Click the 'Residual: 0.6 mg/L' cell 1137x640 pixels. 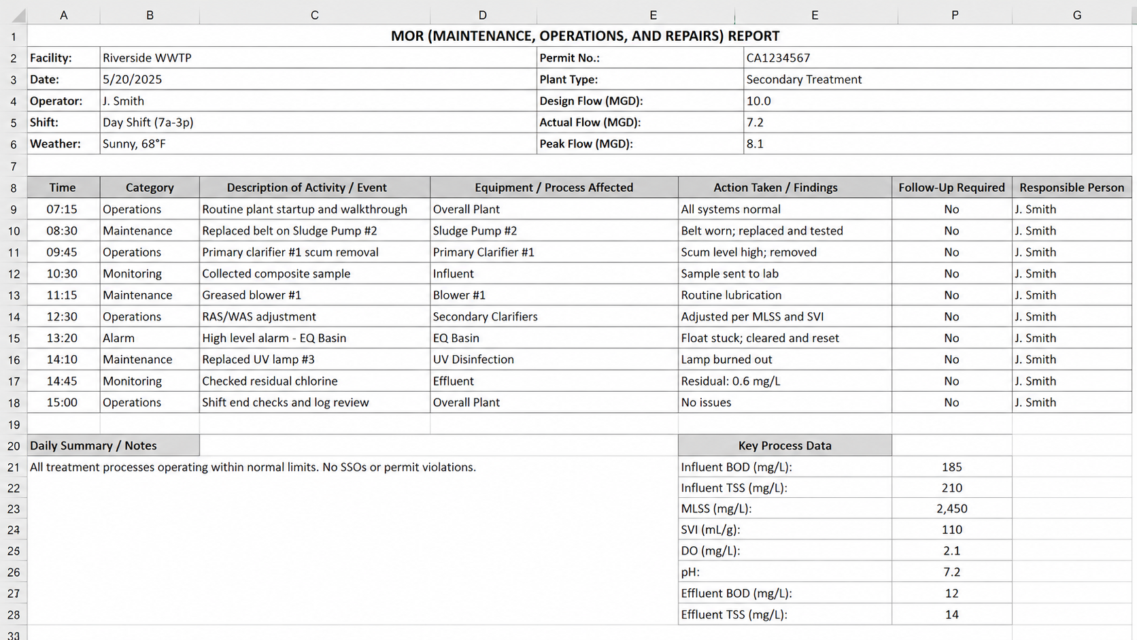[785, 381]
